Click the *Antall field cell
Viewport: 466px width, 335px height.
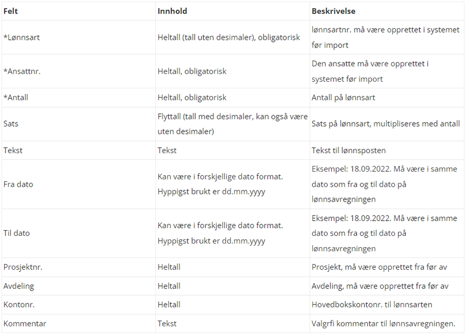pyautogui.click(x=16, y=97)
